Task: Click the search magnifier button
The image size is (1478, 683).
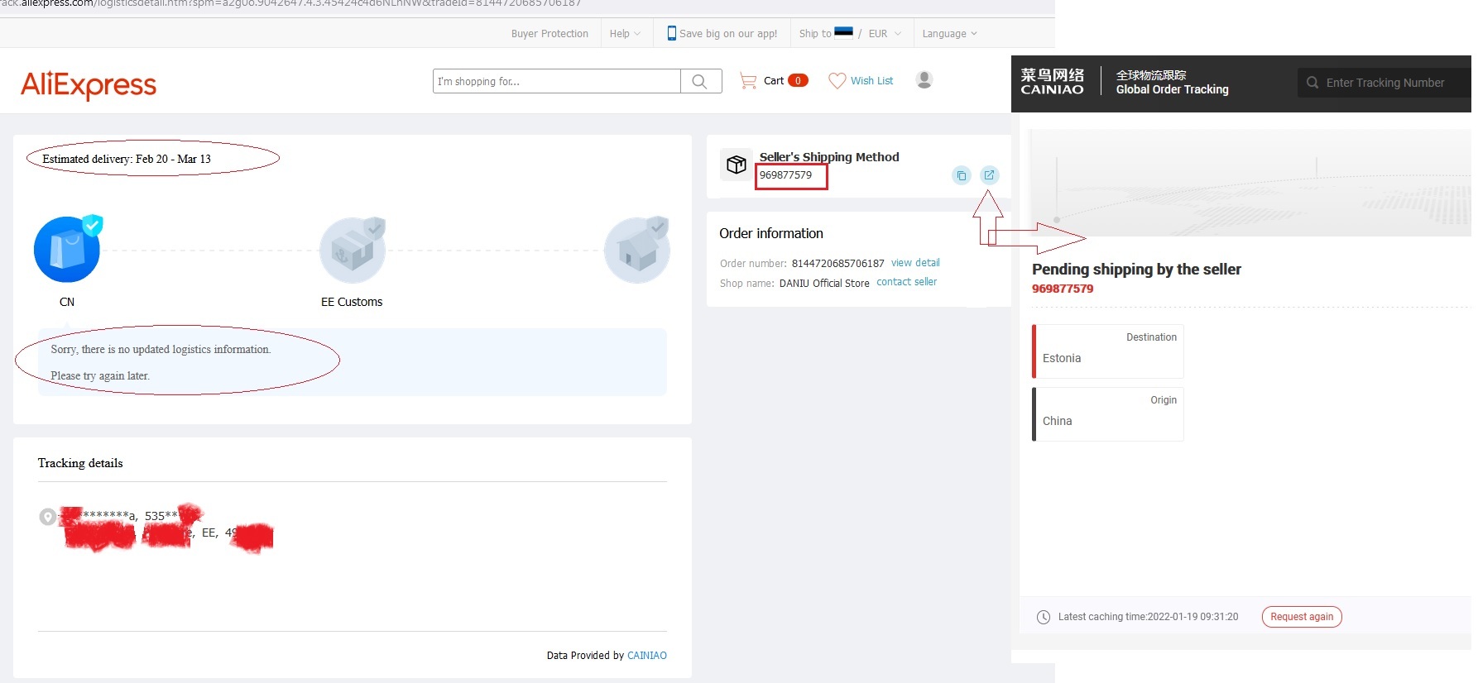Action: tap(700, 81)
